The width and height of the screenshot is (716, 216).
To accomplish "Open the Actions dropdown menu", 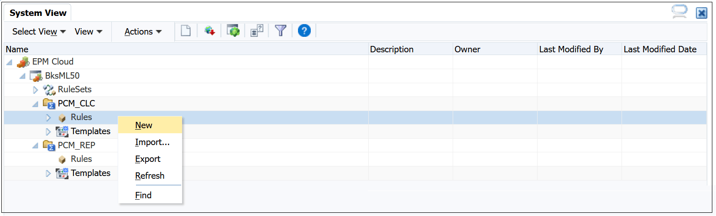I will click(143, 31).
